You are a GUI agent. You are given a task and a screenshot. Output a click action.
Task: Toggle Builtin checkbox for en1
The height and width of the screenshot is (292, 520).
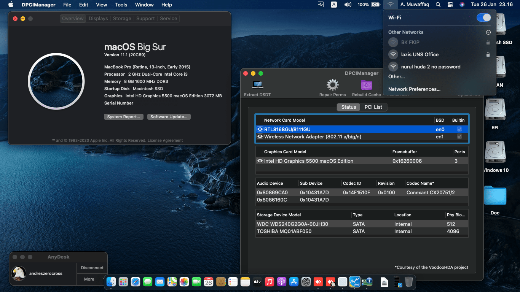459,136
